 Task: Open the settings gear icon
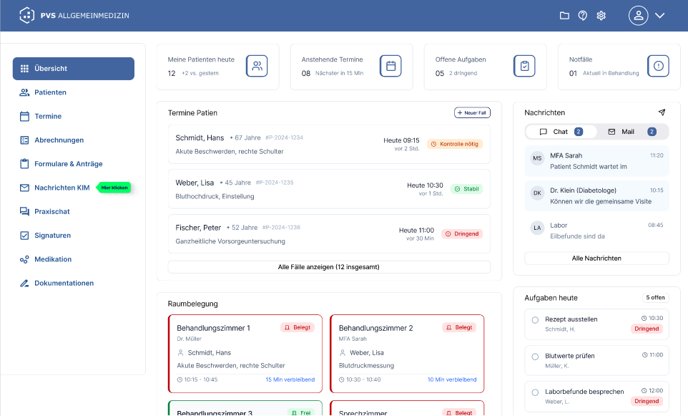[601, 16]
